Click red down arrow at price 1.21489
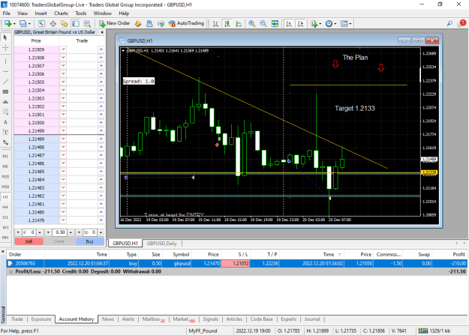This screenshot has height=335, width=469. click(x=63, y=139)
